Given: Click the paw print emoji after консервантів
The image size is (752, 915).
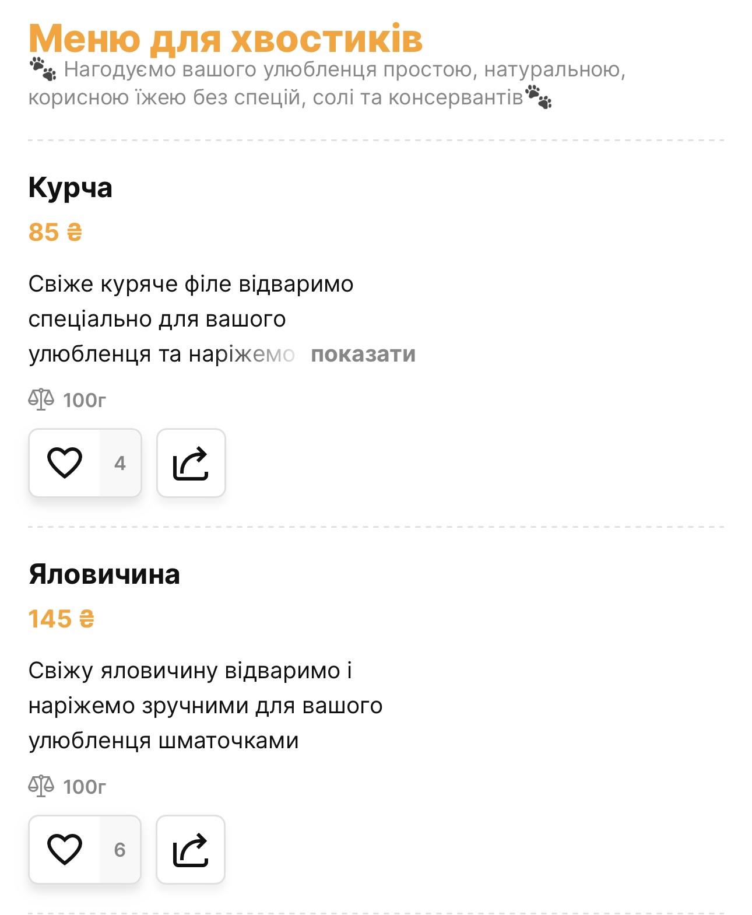Looking at the screenshot, I should click(538, 97).
